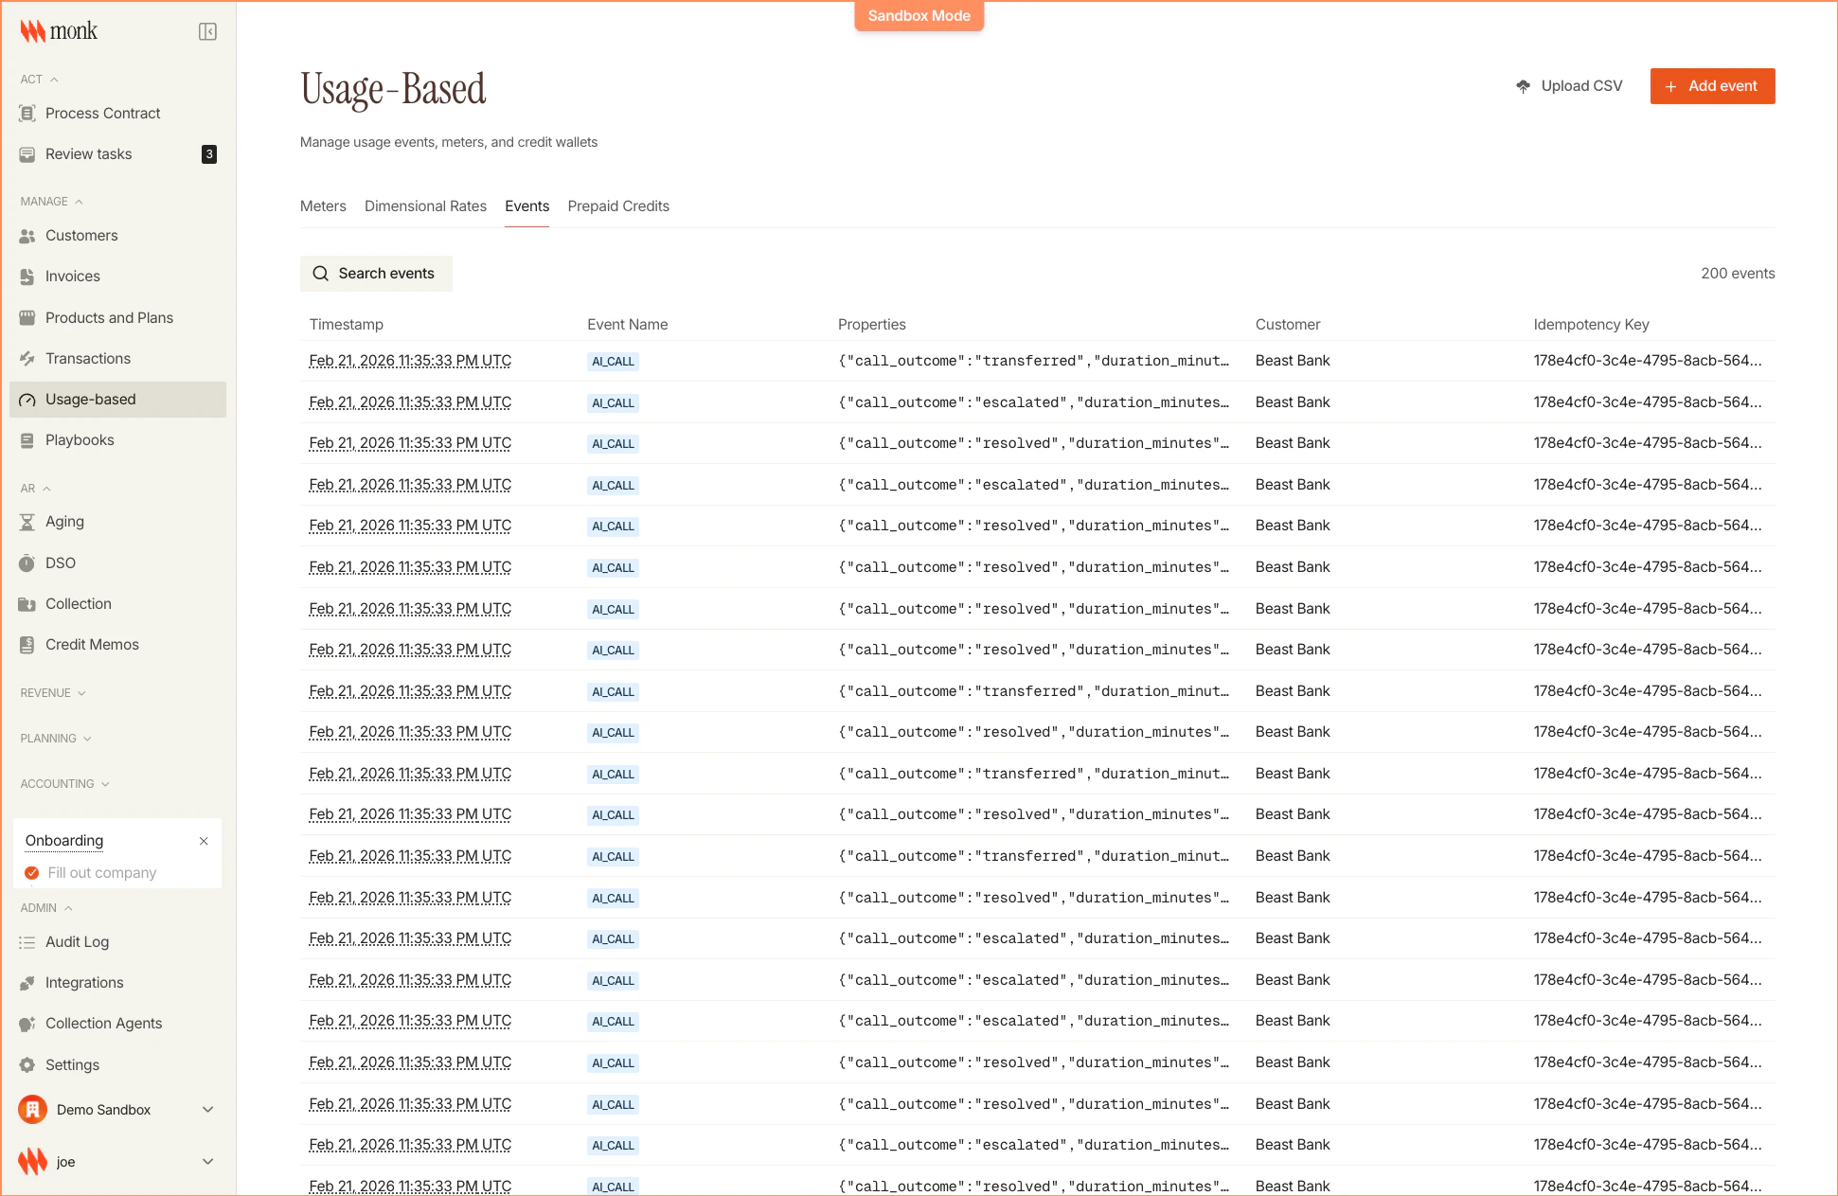Click Beast Bank in the first row

coord(1293,361)
